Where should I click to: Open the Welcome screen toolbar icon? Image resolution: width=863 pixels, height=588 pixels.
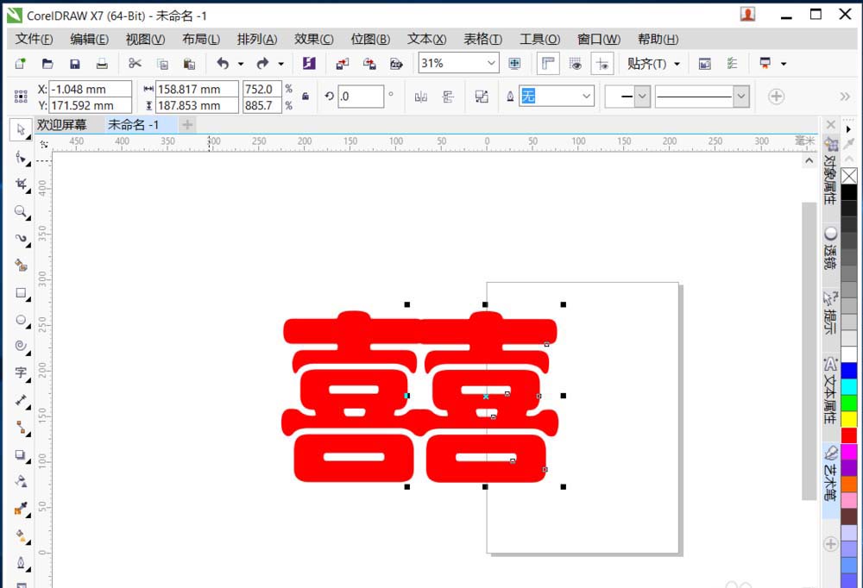pyautogui.click(x=705, y=63)
